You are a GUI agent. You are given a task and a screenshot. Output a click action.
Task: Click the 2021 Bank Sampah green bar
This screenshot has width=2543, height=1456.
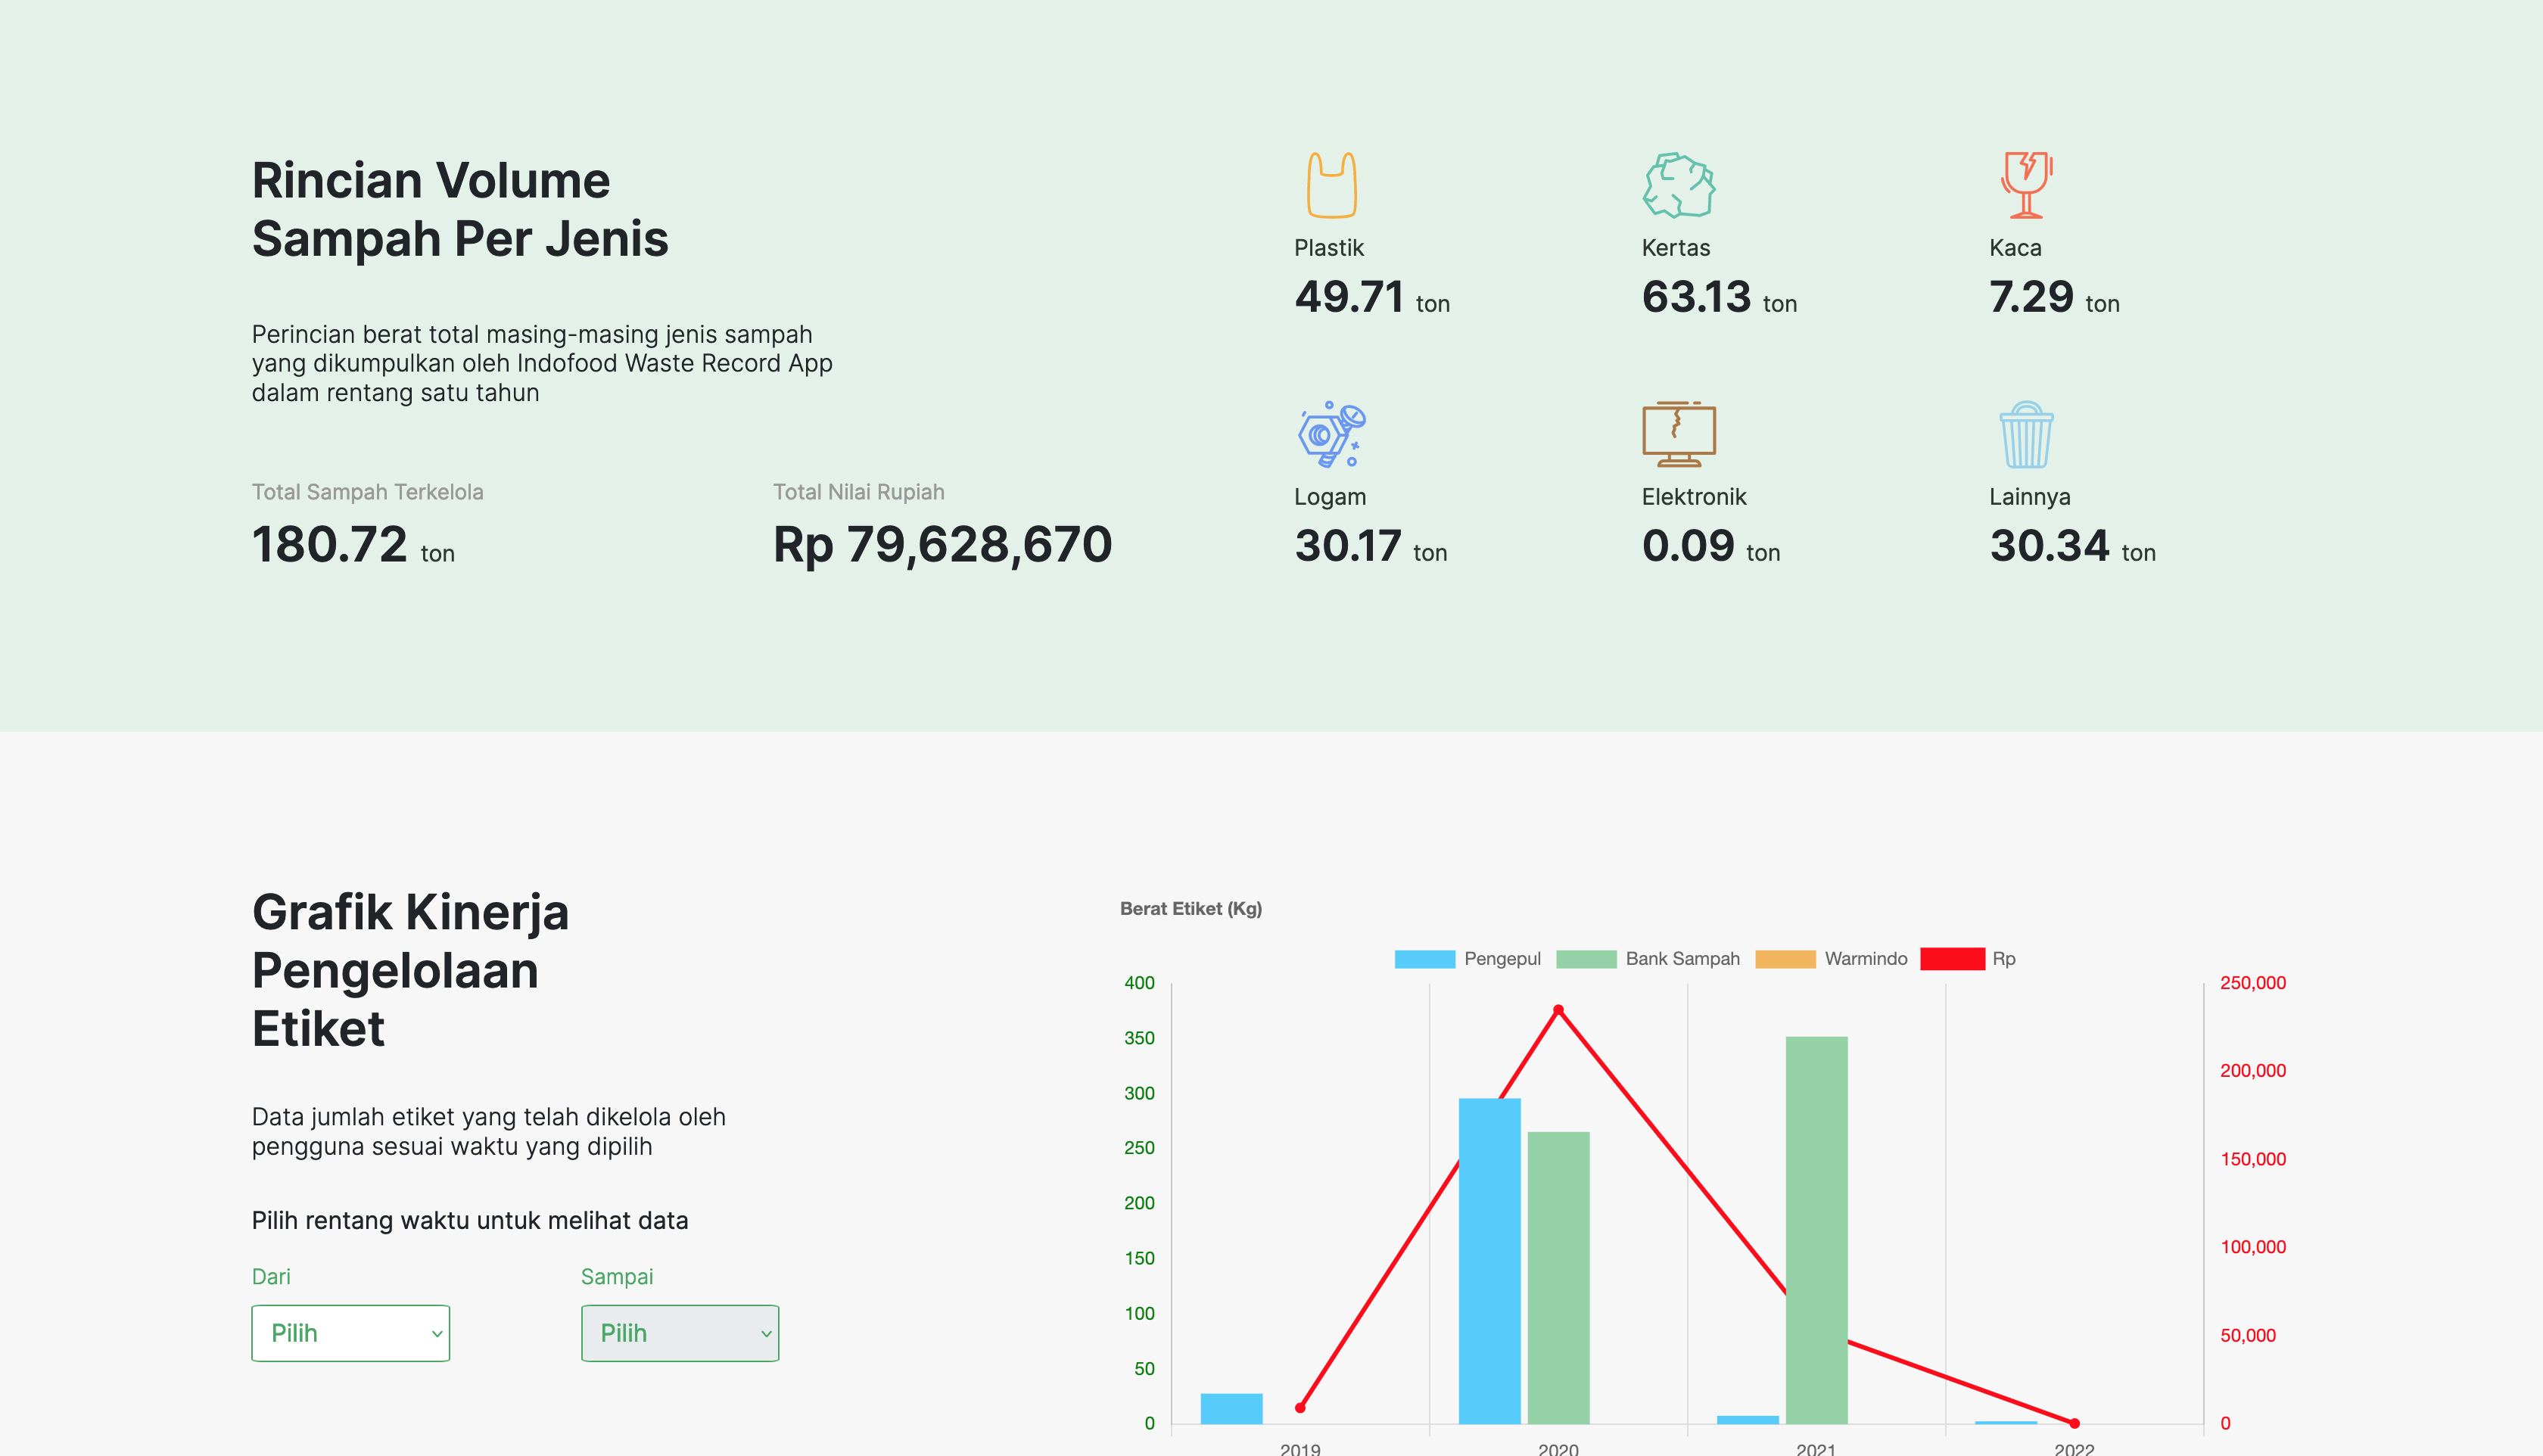click(x=1817, y=1230)
